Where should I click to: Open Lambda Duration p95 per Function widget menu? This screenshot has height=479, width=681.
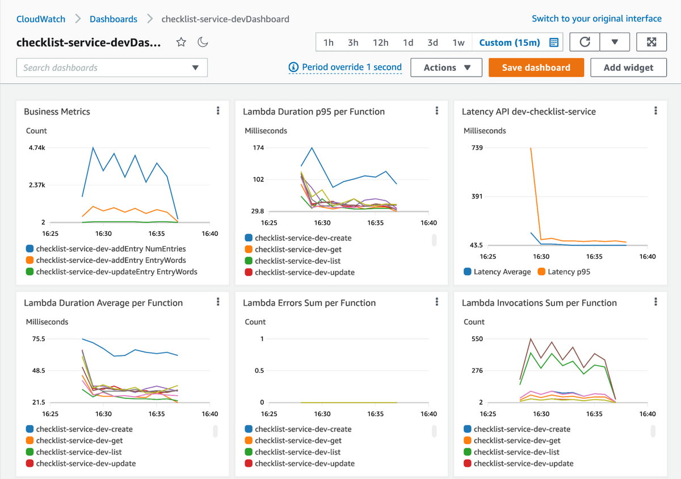(x=436, y=111)
